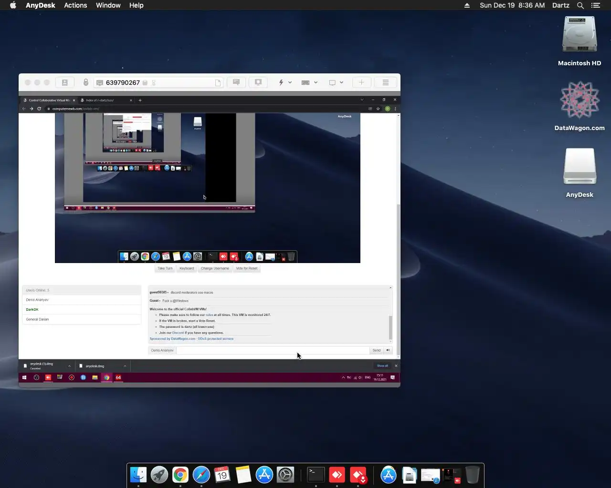This screenshot has width=611, height=488.
Task: Open the rules link in chat welcome
Action: click(209, 315)
